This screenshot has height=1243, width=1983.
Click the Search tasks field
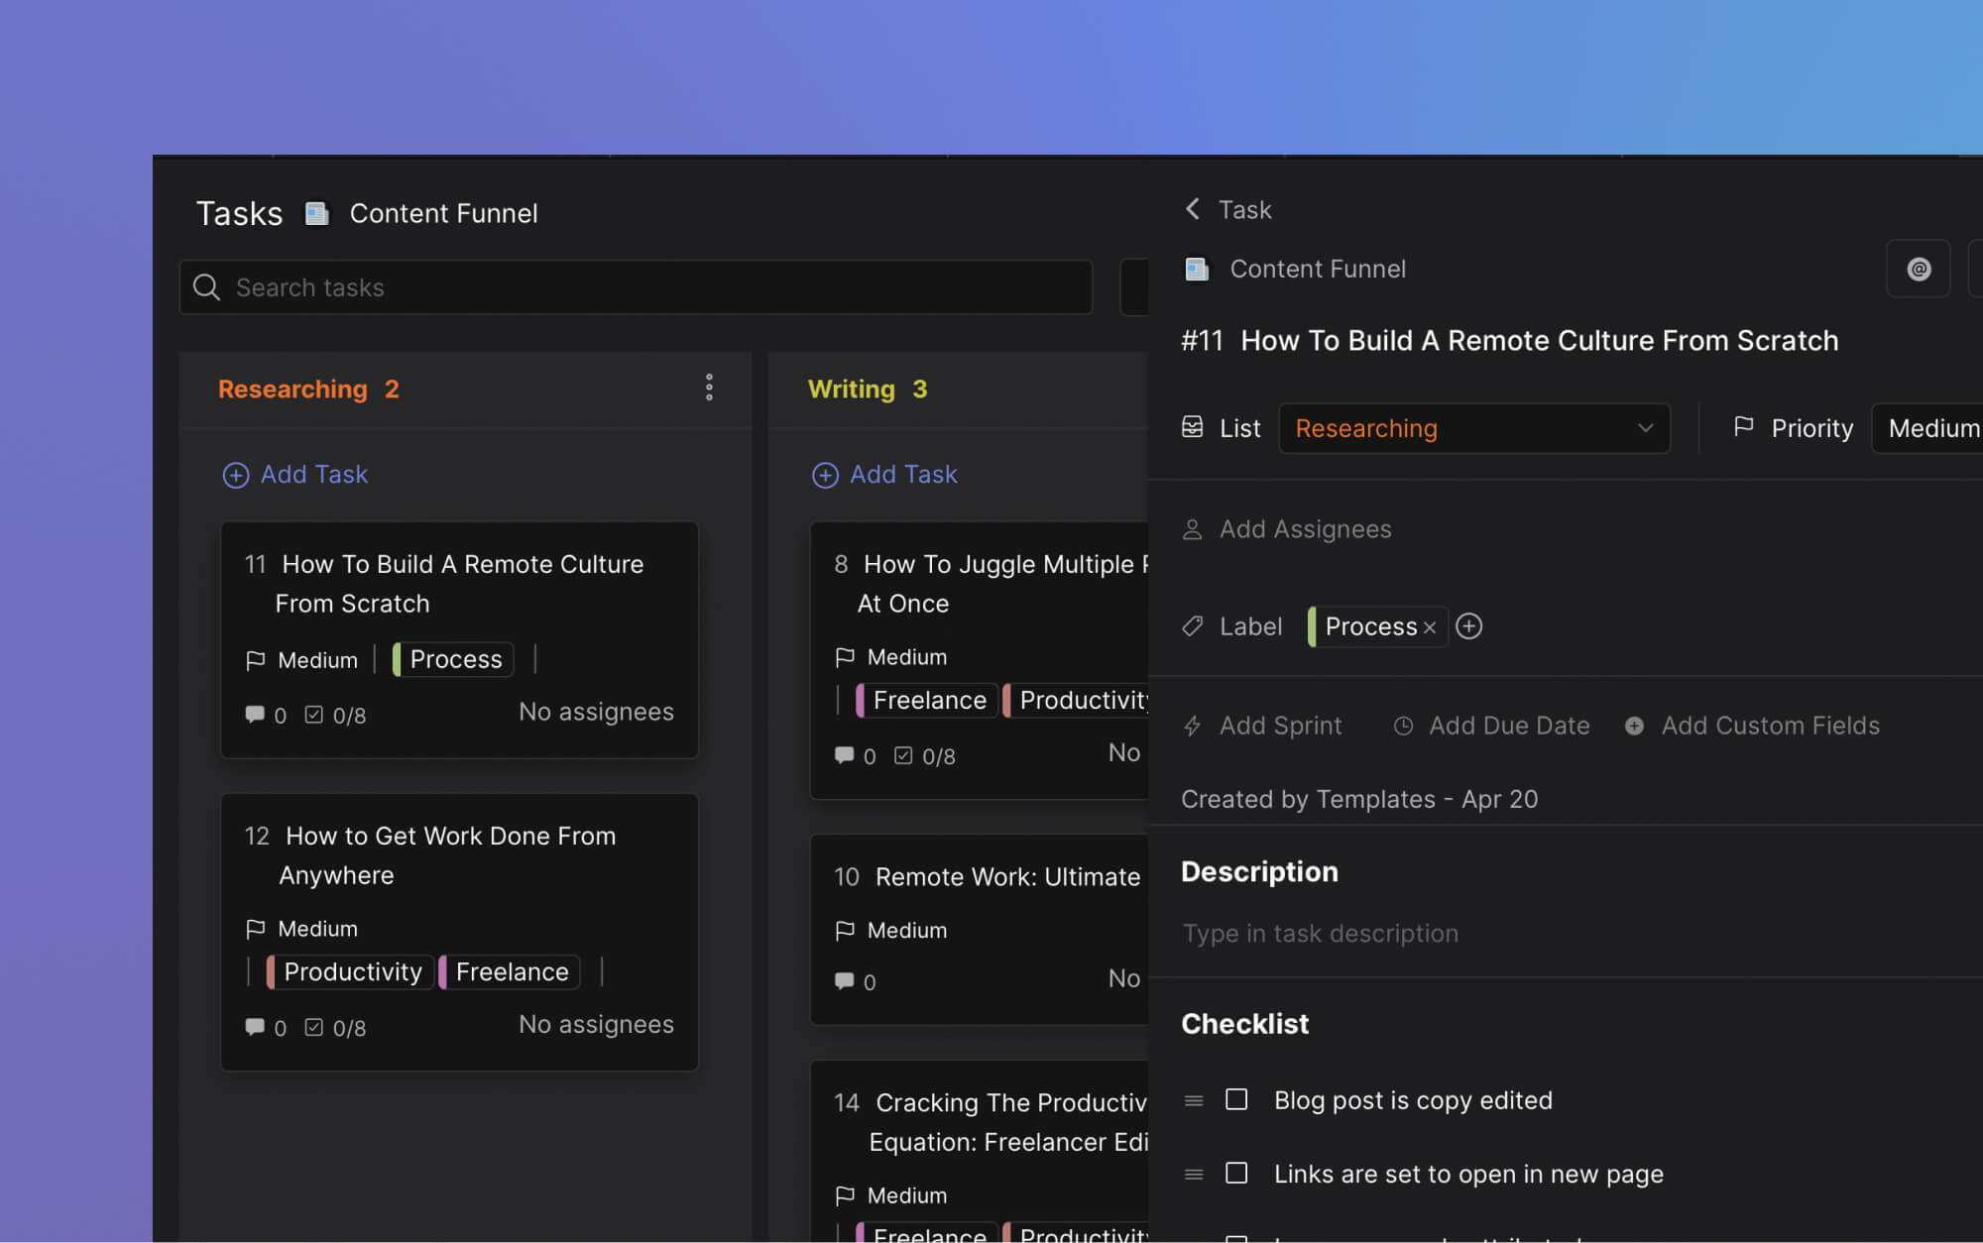click(635, 287)
